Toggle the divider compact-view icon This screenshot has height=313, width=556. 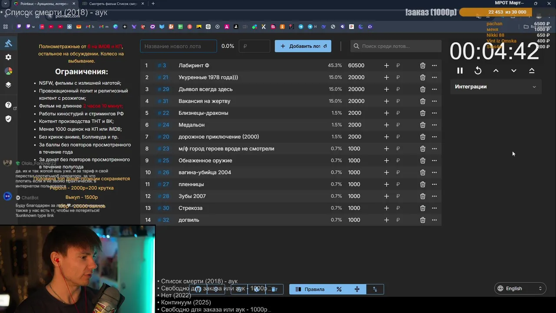click(357, 289)
